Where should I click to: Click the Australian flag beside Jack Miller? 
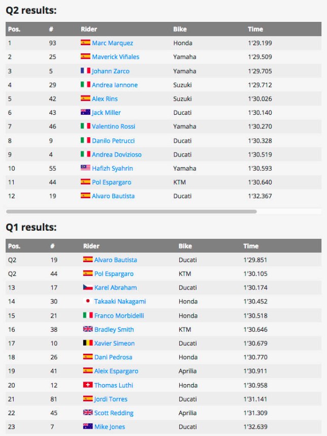coord(85,112)
